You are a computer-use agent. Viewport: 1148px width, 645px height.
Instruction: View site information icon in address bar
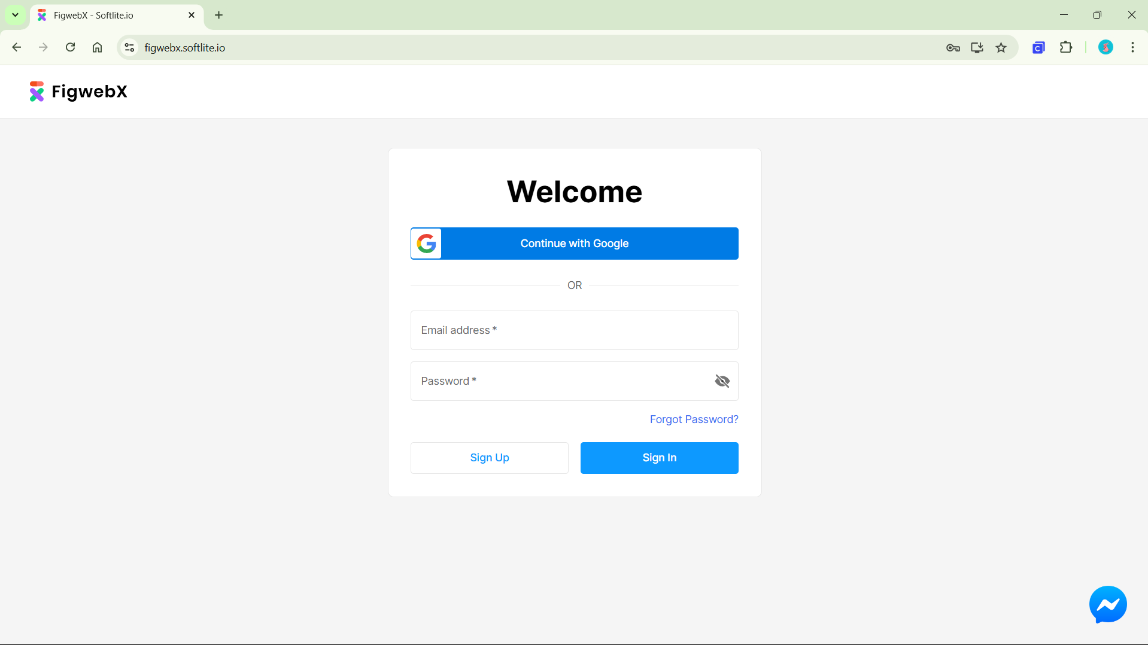pyautogui.click(x=129, y=47)
